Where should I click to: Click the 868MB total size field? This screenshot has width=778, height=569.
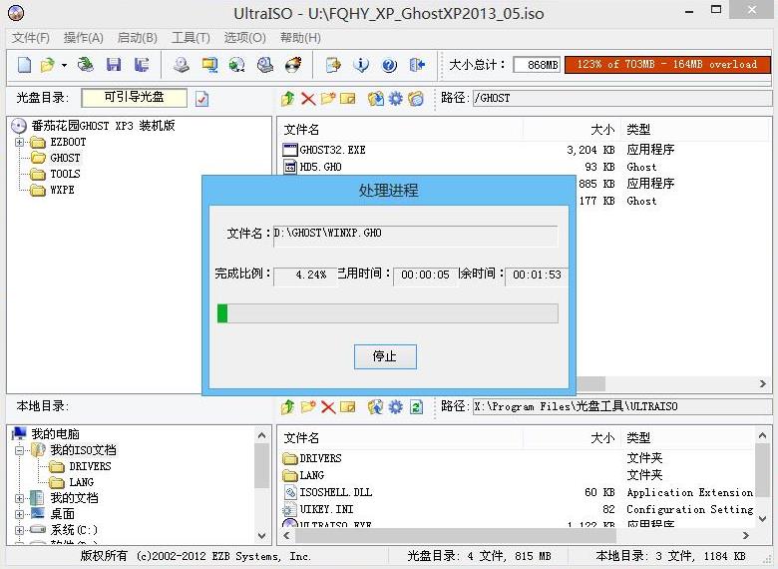pos(537,65)
